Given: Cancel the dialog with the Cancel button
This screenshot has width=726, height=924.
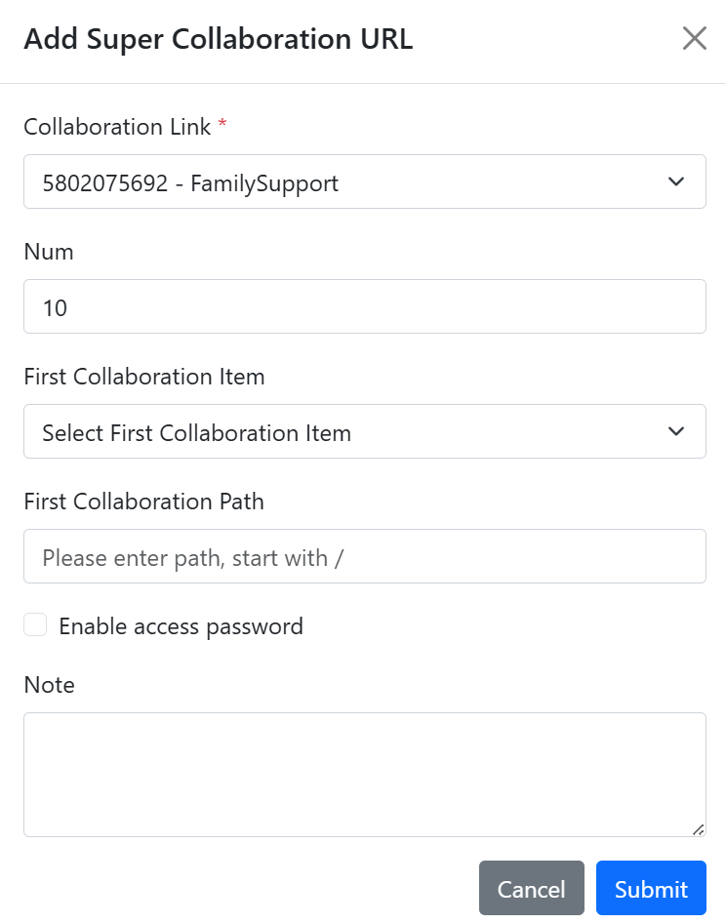Looking at the screenshot, I should coord(532,888).
